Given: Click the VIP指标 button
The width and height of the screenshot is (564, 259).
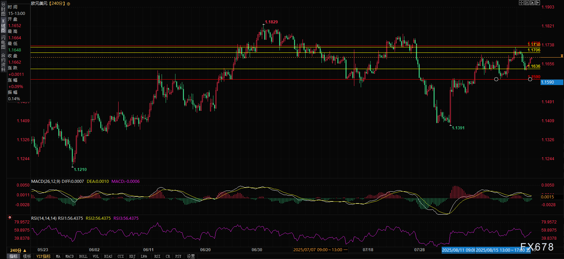Looking at the screenshot, I should [x=43, y=257].
